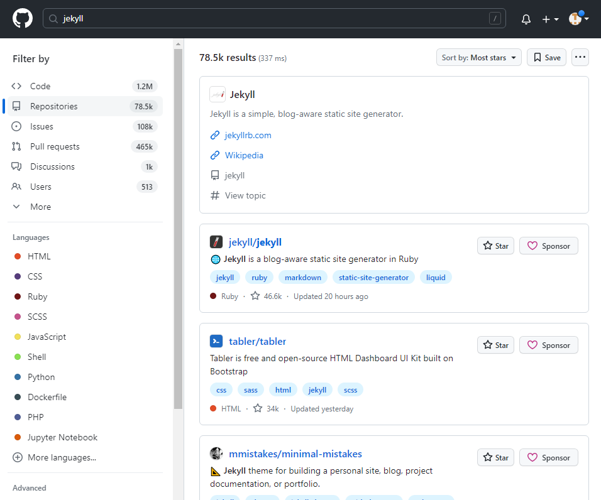Screen dimensions: 601x500
Task: Filter by Issues
Action: point(85,126)
